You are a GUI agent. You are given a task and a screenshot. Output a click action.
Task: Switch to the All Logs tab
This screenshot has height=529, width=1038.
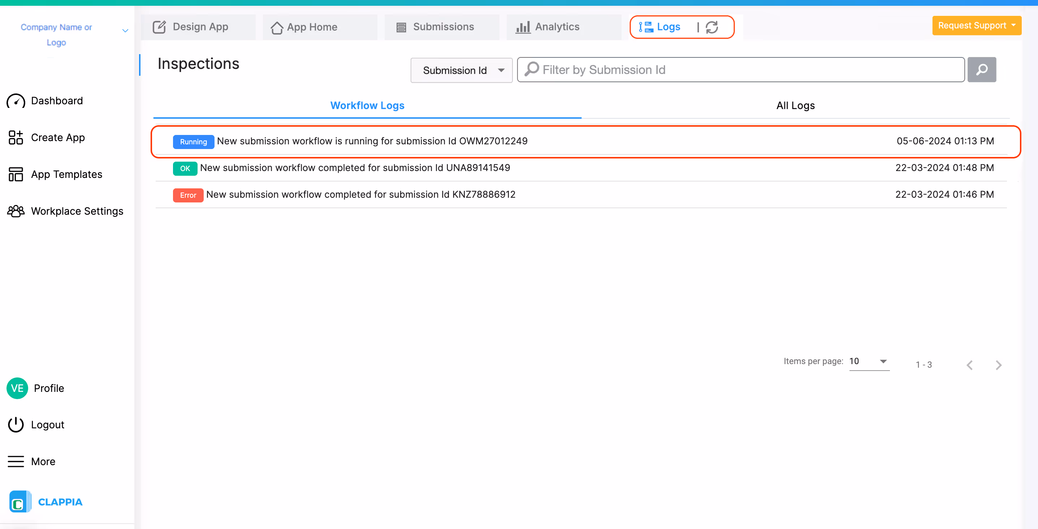pyautogui.click(x=795, y=105)
